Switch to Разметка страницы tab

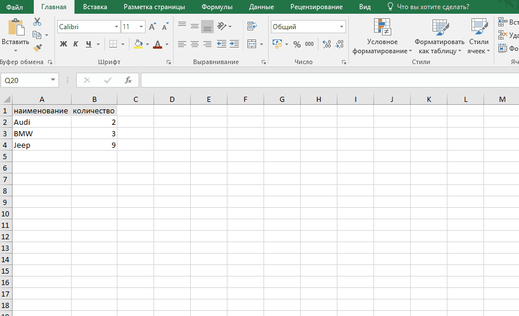[x=154, y=7]
